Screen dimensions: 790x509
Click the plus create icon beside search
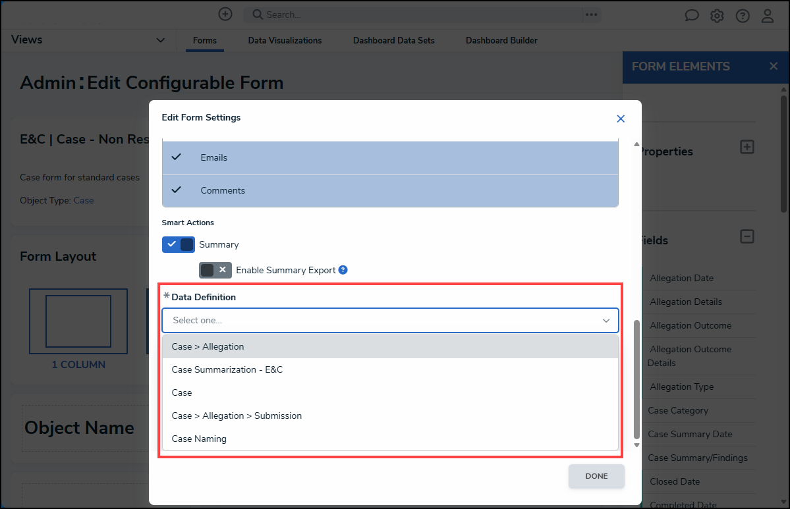click(225, 14)
